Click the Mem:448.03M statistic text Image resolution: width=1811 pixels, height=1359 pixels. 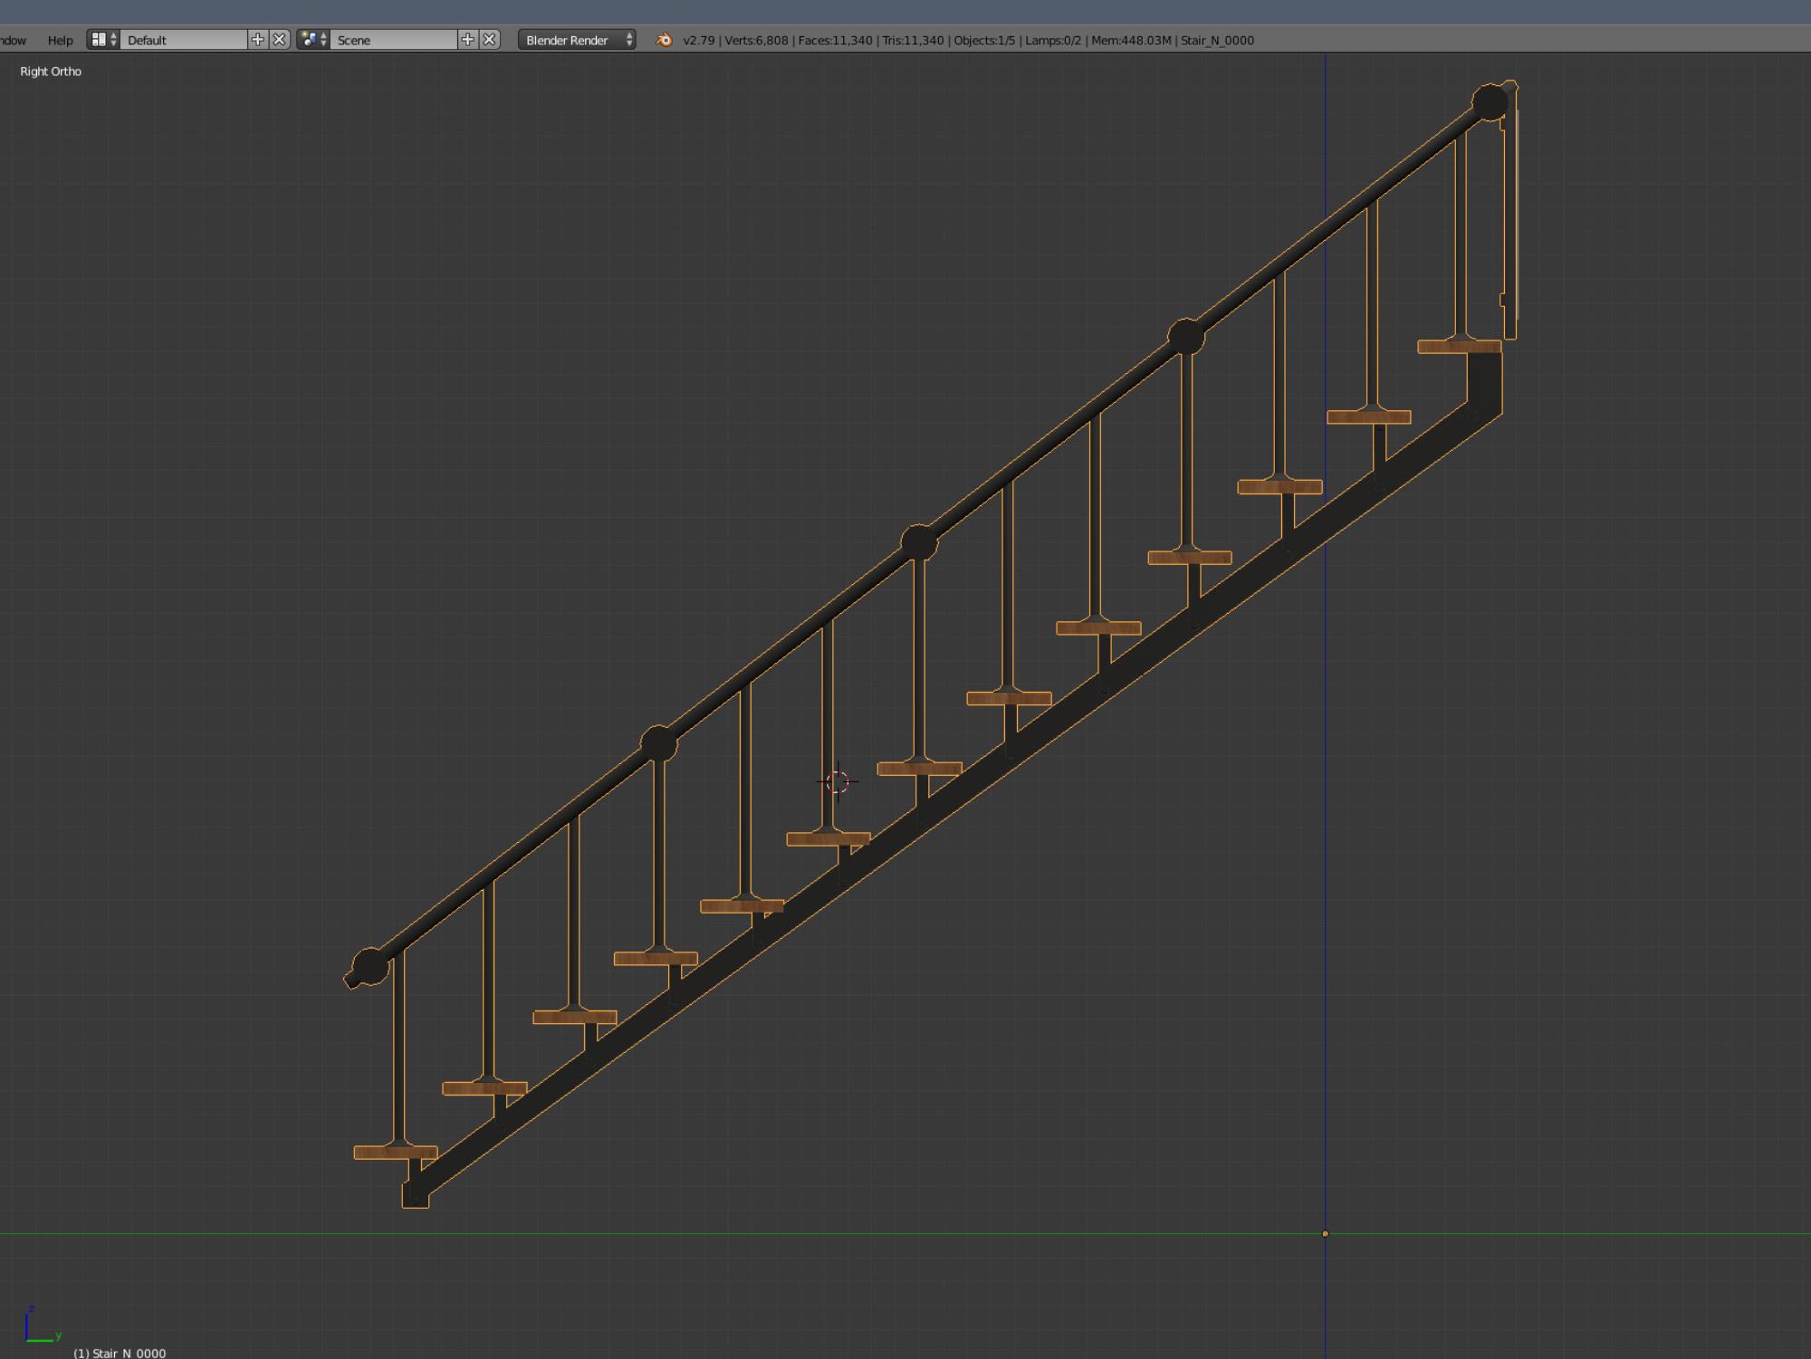[x=1131, y=40]
